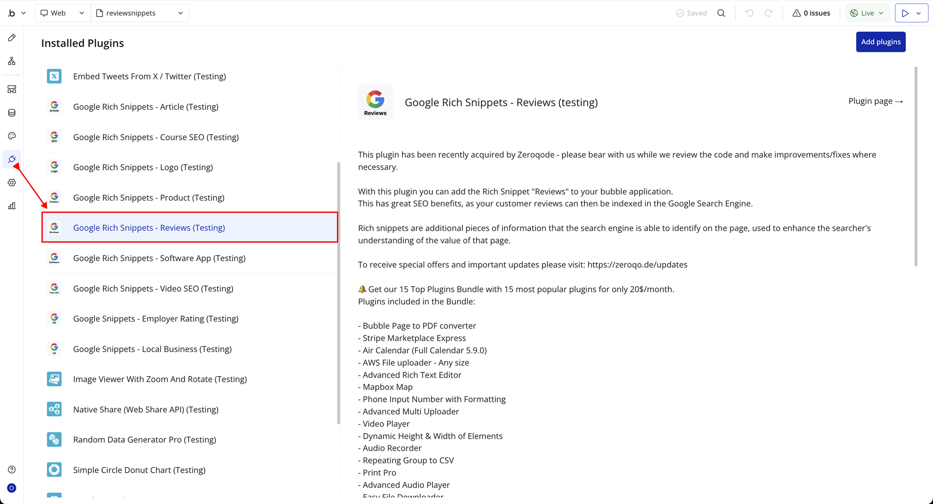Open the Design tab pencil icon
This screenshot has width=933, height=504.
pos(12,38)
